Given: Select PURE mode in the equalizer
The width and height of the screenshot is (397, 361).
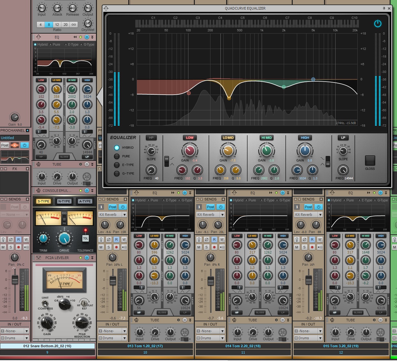Looking at the screenshot, I should pyautogui.click(x=117, y=156).
